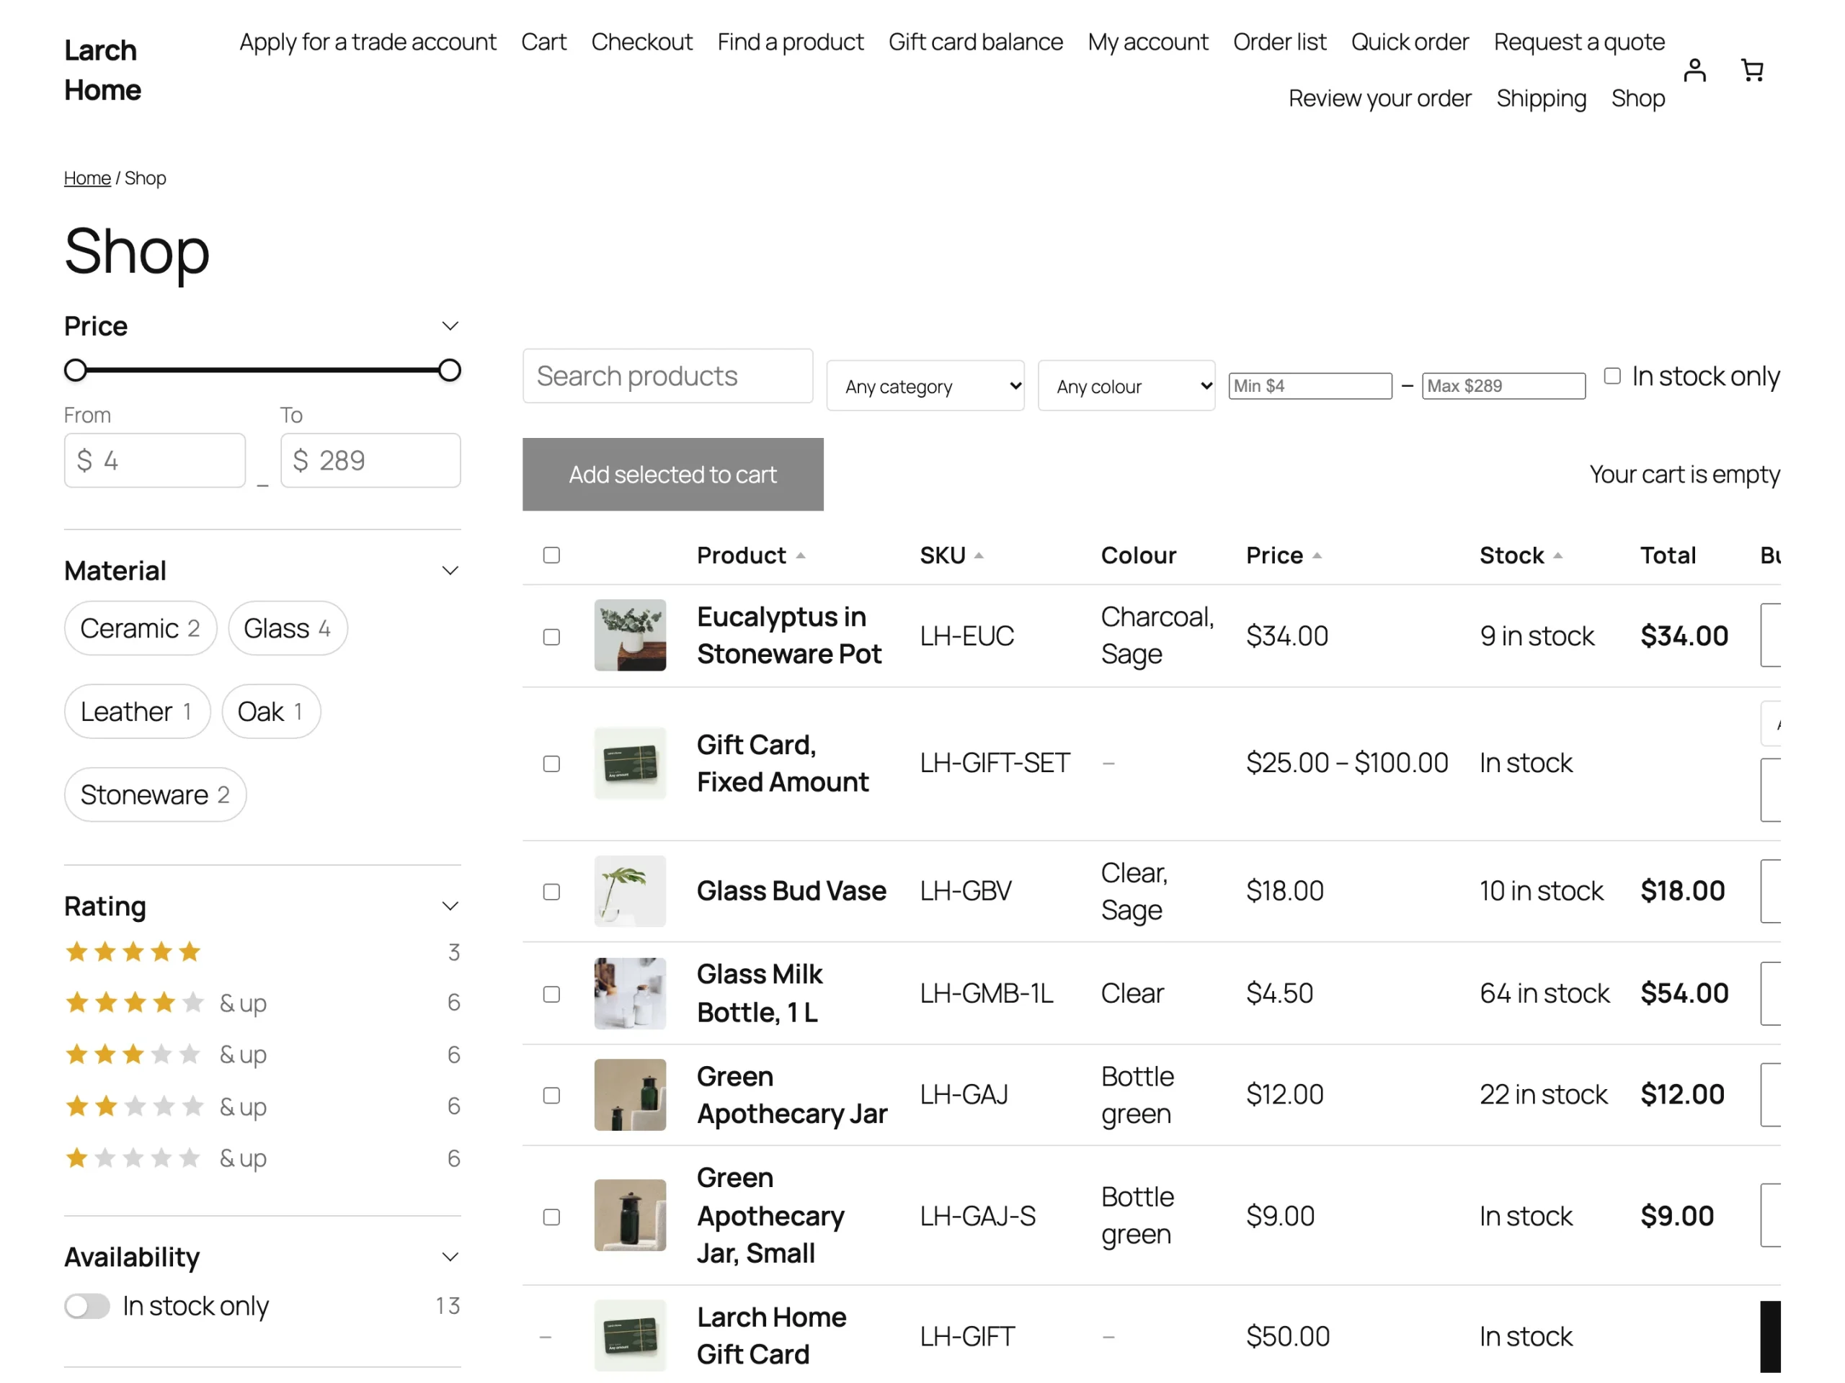This screenshot has width=1845, height=1383.
Task: Go to Gift card balance page
Action: click(975, 42)
